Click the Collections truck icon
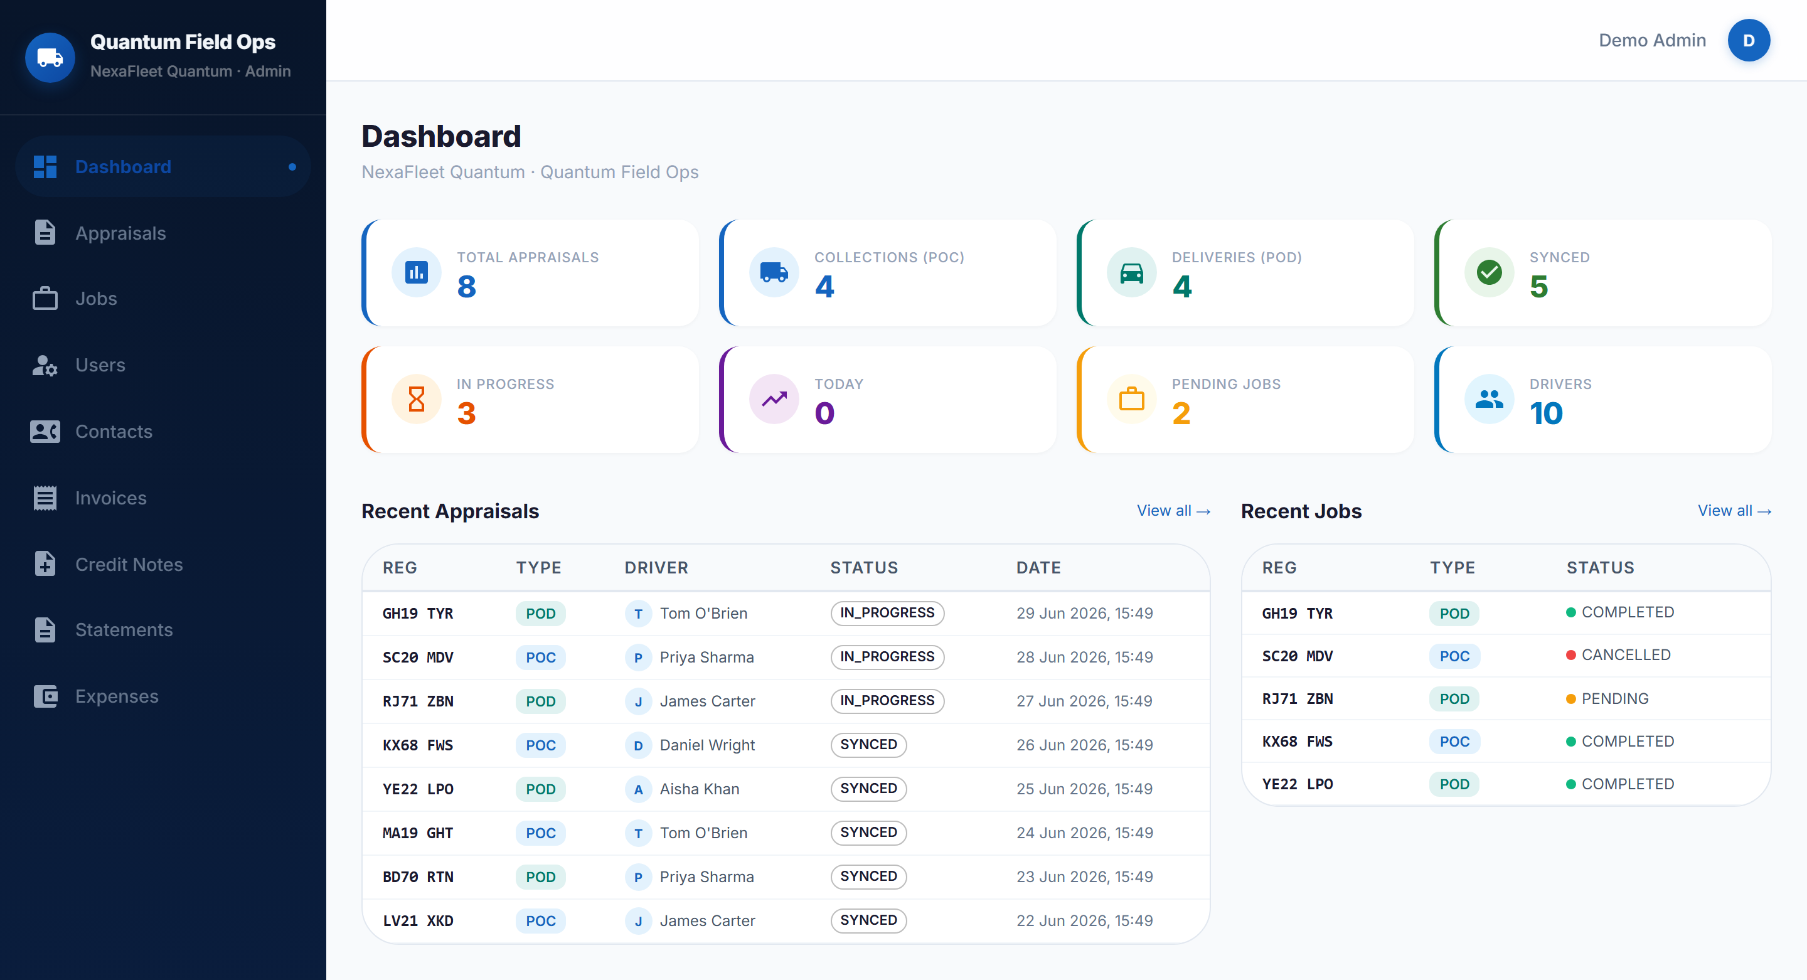Viewport: 1807px width, 980px height. coord(774,272)
